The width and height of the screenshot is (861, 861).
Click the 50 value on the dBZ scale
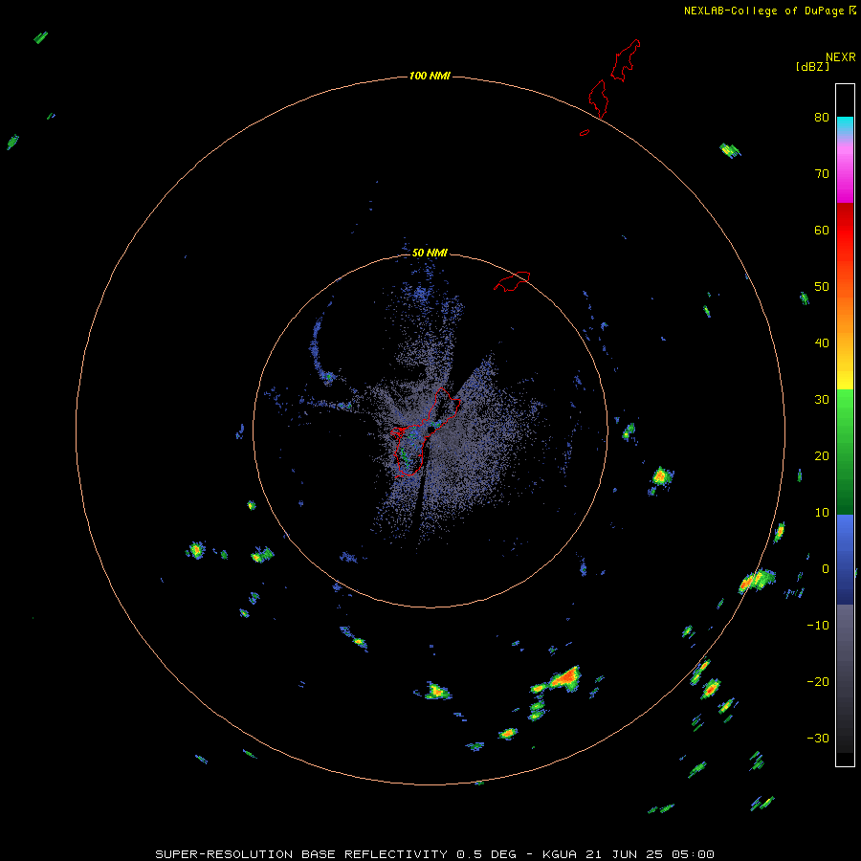coord(822,287)
